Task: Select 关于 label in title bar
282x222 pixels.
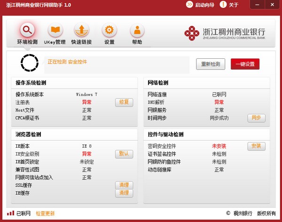Action: pyautogui.click(x=234, y=5)
